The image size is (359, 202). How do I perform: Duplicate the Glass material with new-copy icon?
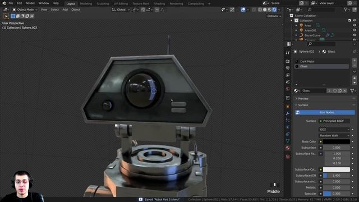tap(340, 91)
